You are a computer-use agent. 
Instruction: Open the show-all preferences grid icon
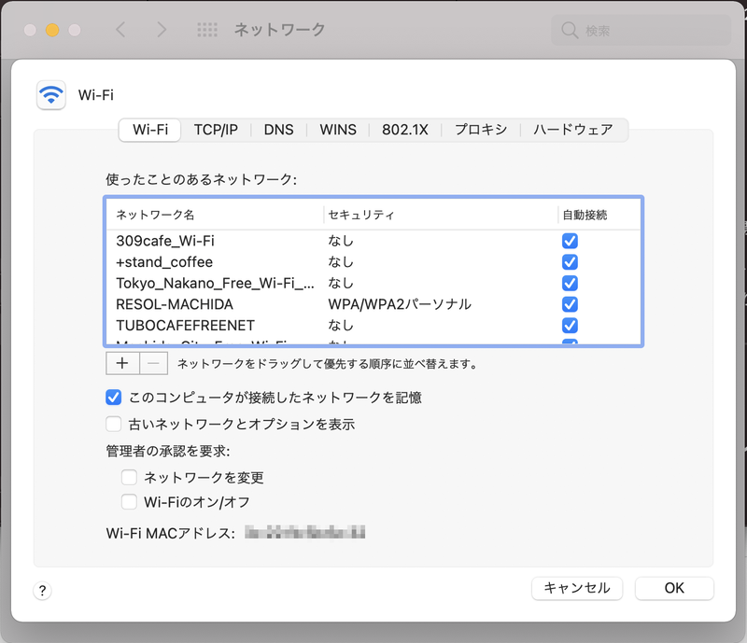click(207, 29)
